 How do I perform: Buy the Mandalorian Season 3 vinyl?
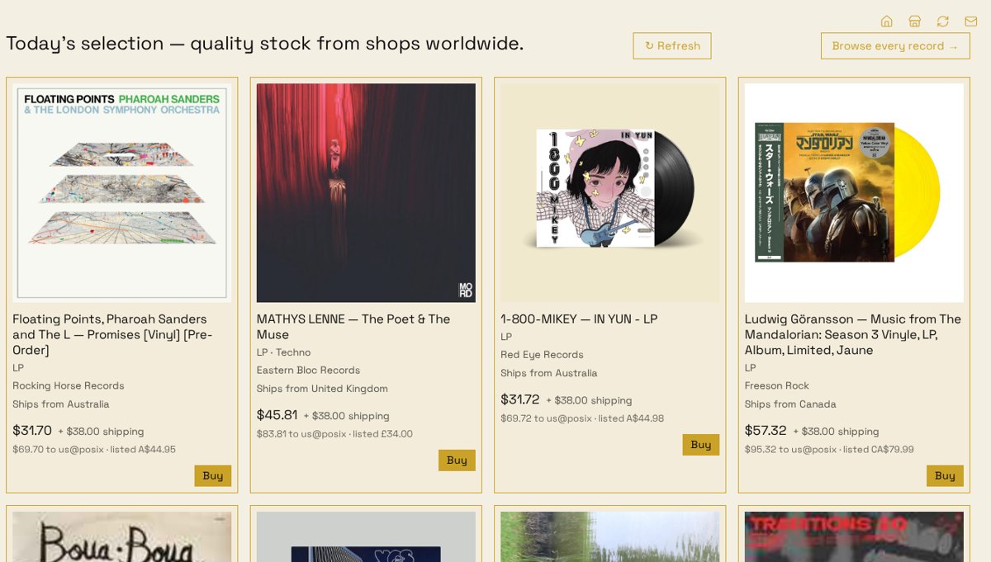(x=945, y=476)
